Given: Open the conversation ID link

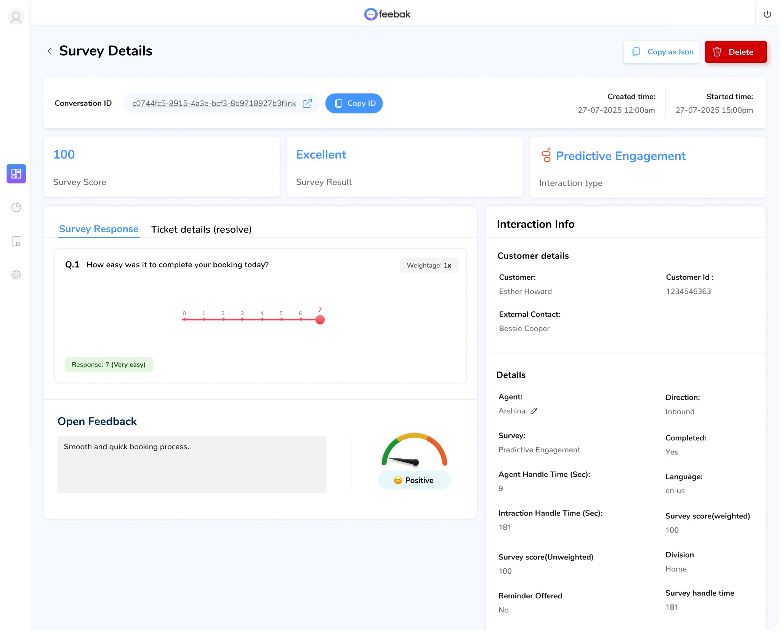Looking at the screenshot, I should pos(214,103).
